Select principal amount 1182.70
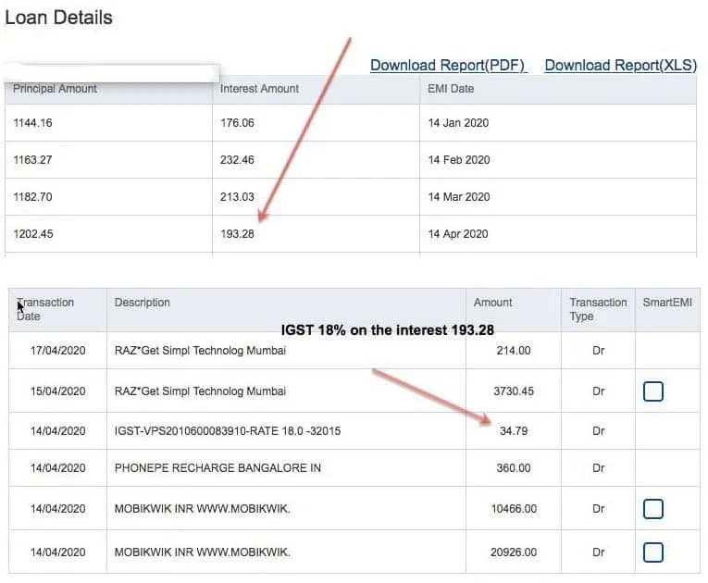 tap(32, 197)
